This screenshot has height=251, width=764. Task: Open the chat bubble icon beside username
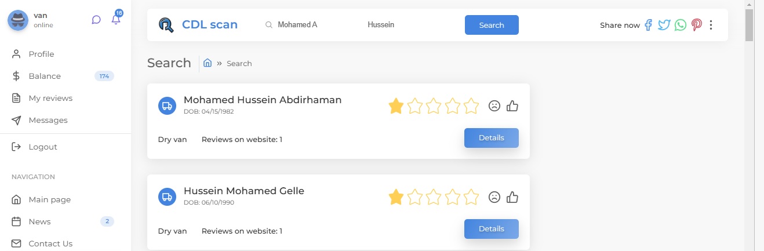[x=96, y=20]
